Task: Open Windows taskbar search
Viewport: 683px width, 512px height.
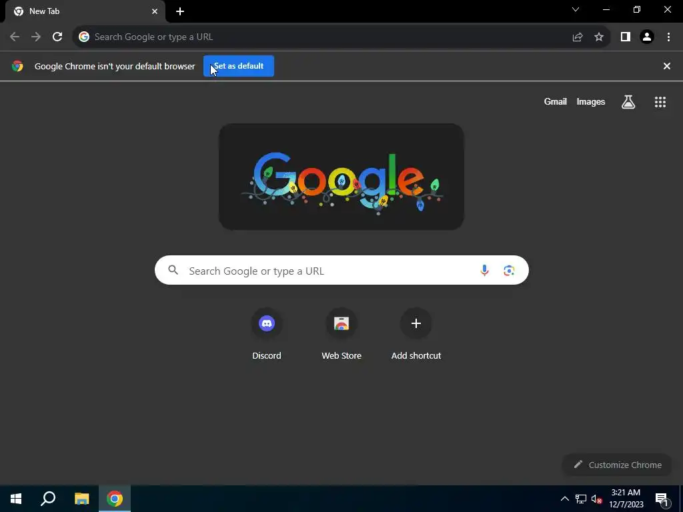Action: [x=48, y=499]
